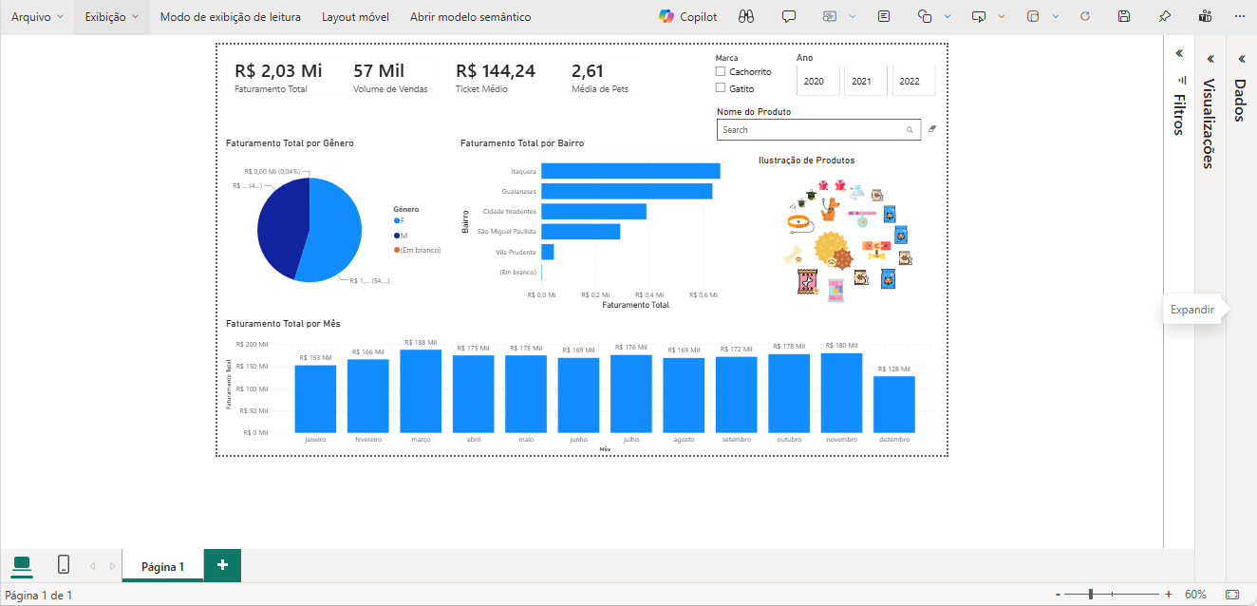Open the Copilot assistant

688,17
